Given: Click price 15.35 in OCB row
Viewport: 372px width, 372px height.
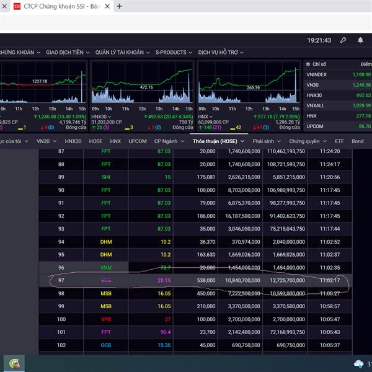Looking at the screenshot, I should pyautogui.click(x=164, y=345).
